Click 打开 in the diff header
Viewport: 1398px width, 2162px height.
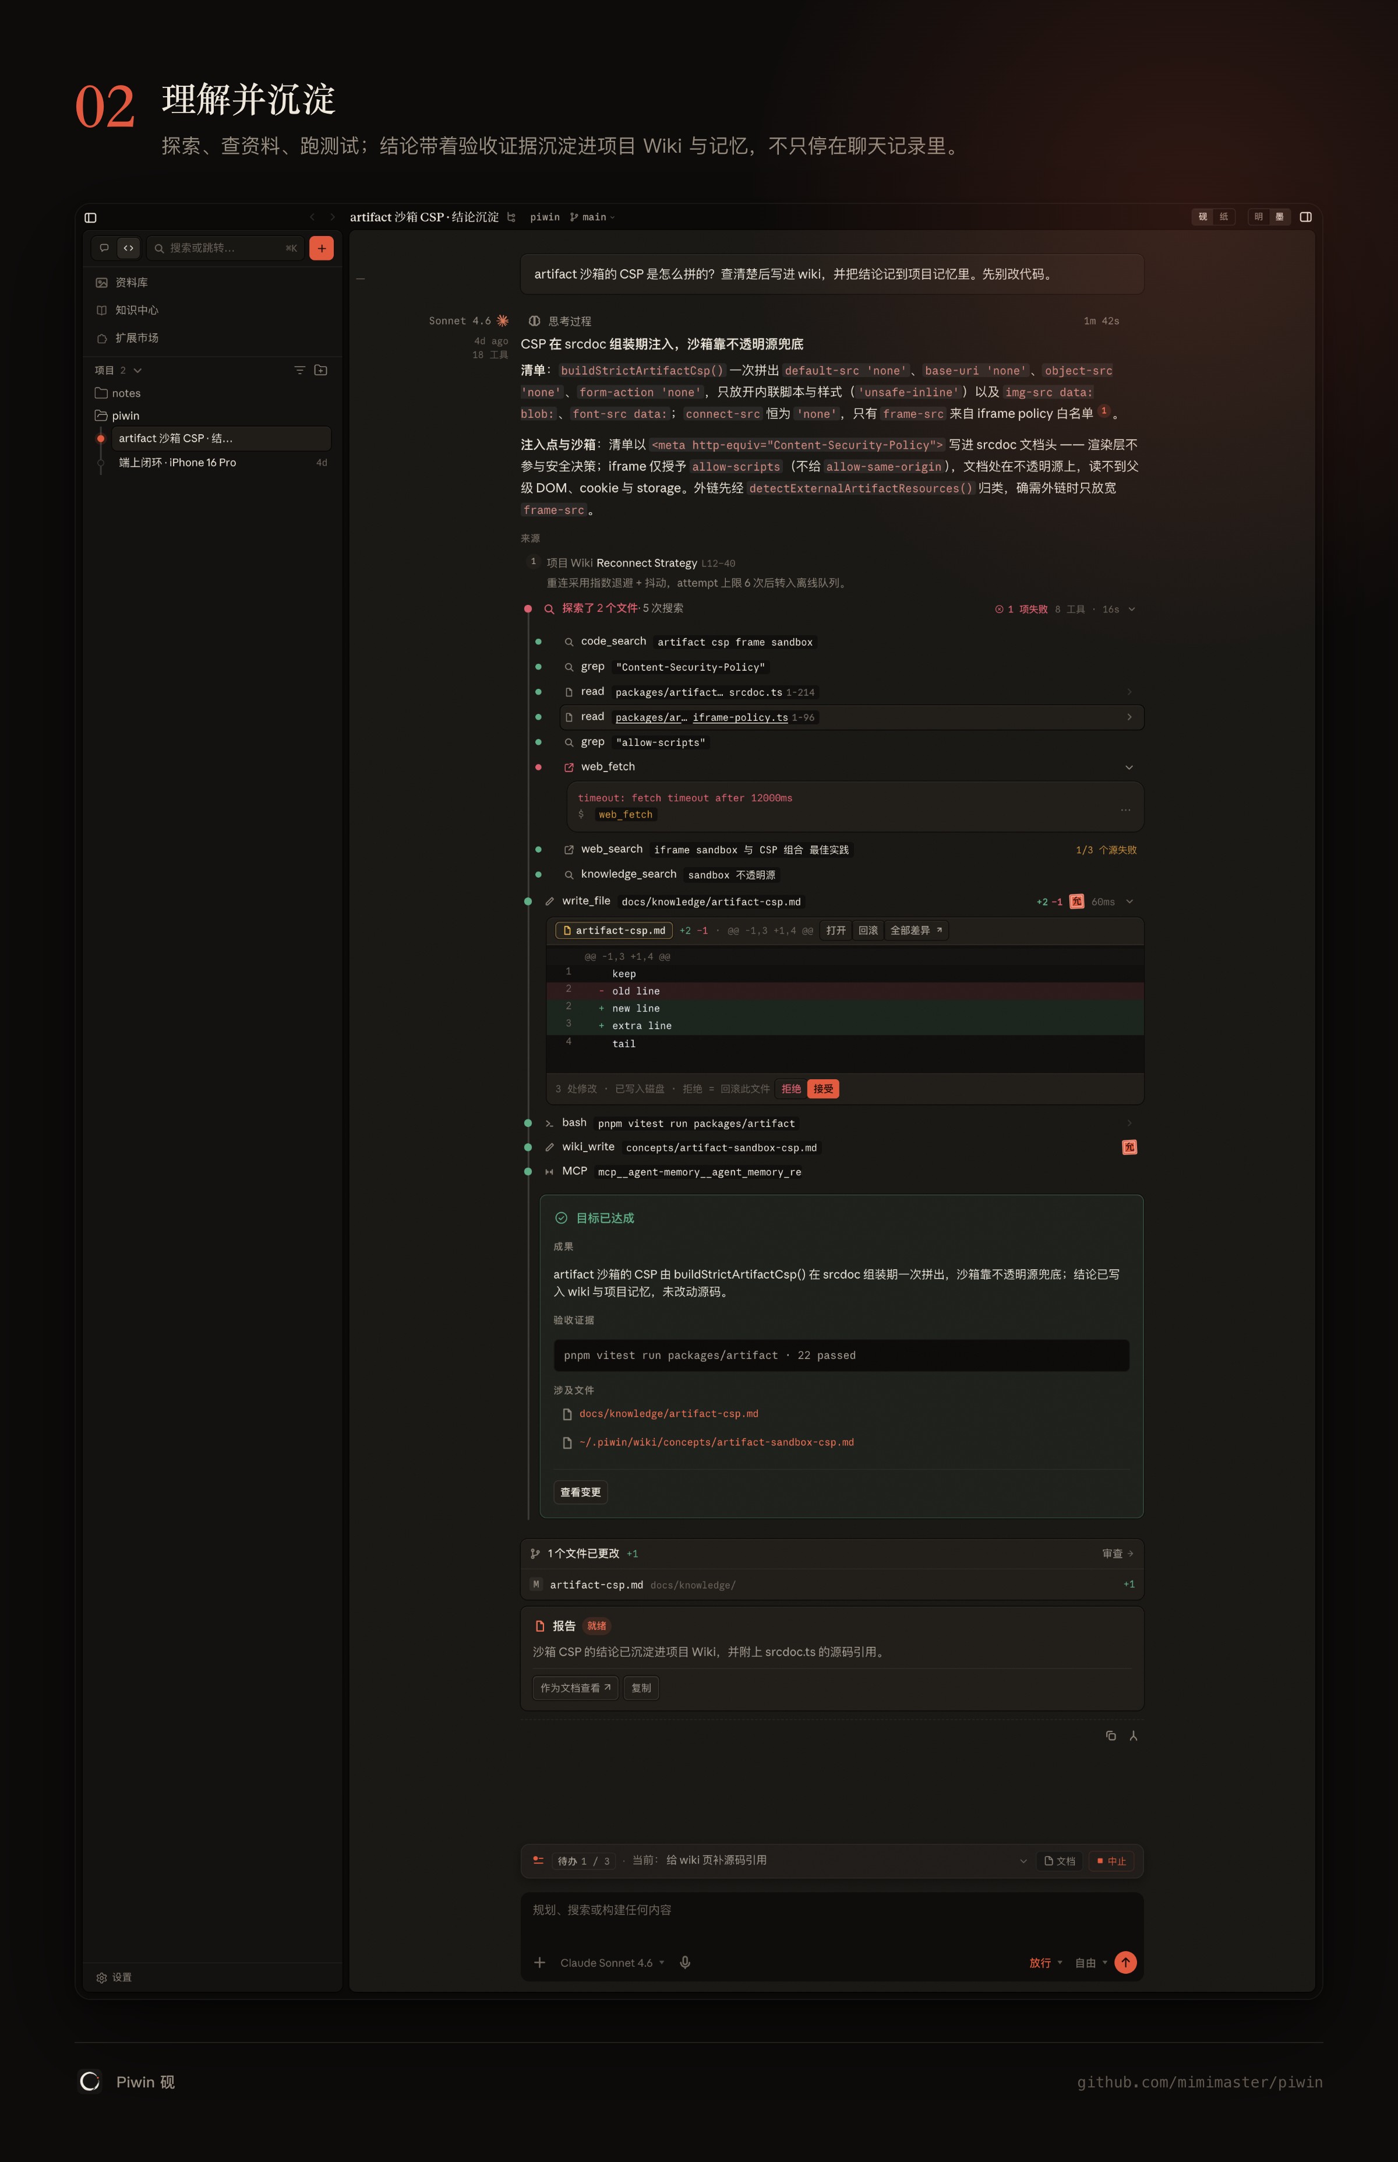pos(836,931)
